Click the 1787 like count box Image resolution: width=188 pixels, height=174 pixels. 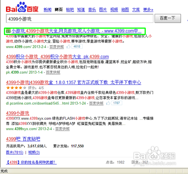tap(117, 103)
